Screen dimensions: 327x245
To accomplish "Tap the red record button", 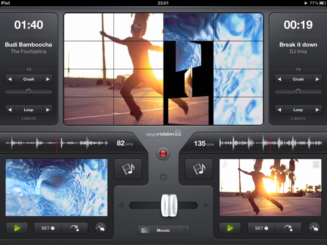I will coord(163,153).
